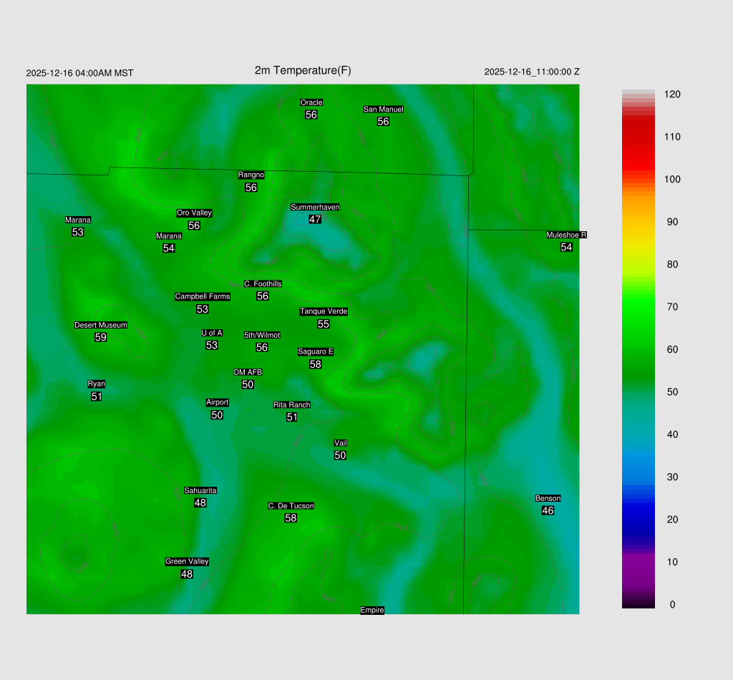Select the Sahuarita station label
Viewport: 733px width, 680px height.
[x=200, y=490]
